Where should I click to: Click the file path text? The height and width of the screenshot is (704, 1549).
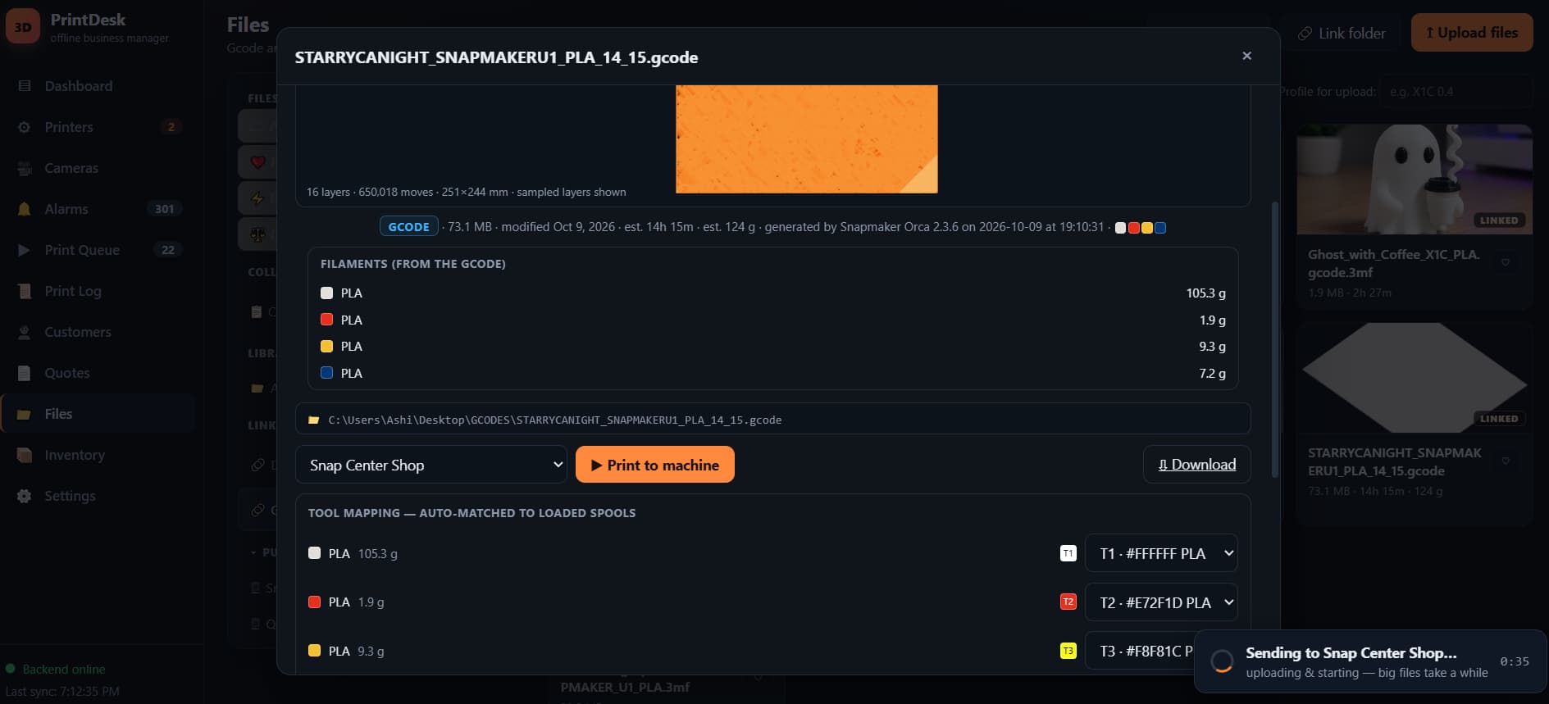554,420
